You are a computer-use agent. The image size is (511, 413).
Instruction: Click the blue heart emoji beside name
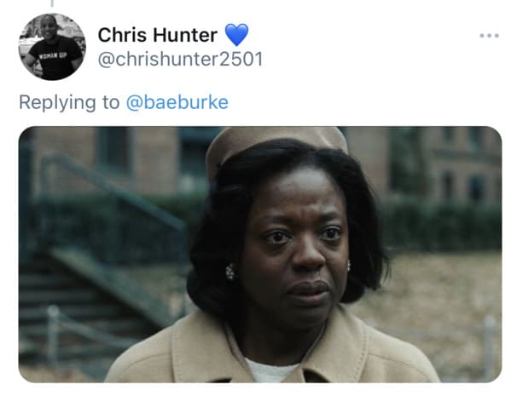pyautogui.click(x=236, y=35)
